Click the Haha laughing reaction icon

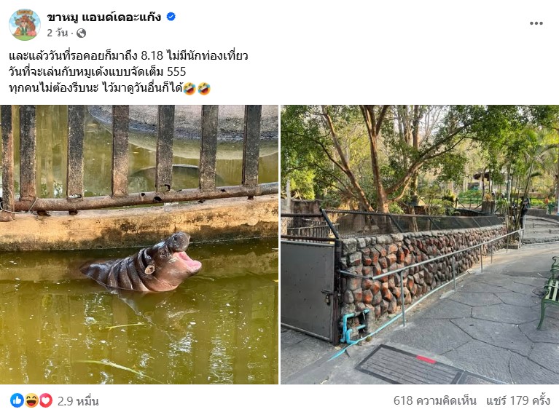click(32, 400)
